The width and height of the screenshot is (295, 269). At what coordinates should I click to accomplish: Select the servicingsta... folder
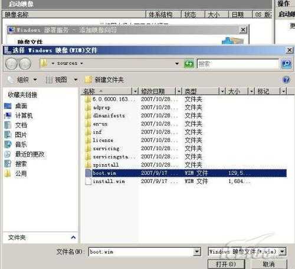pyautogui.click(x=111, y=157)
